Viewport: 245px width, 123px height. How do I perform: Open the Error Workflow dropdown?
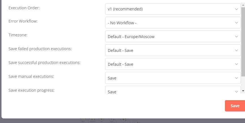pyautogui.click(x=173, y=23)
